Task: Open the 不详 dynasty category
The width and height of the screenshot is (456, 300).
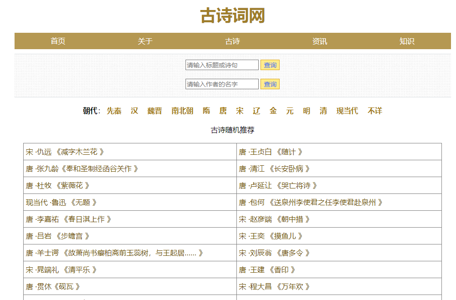Action: point(375,111)
